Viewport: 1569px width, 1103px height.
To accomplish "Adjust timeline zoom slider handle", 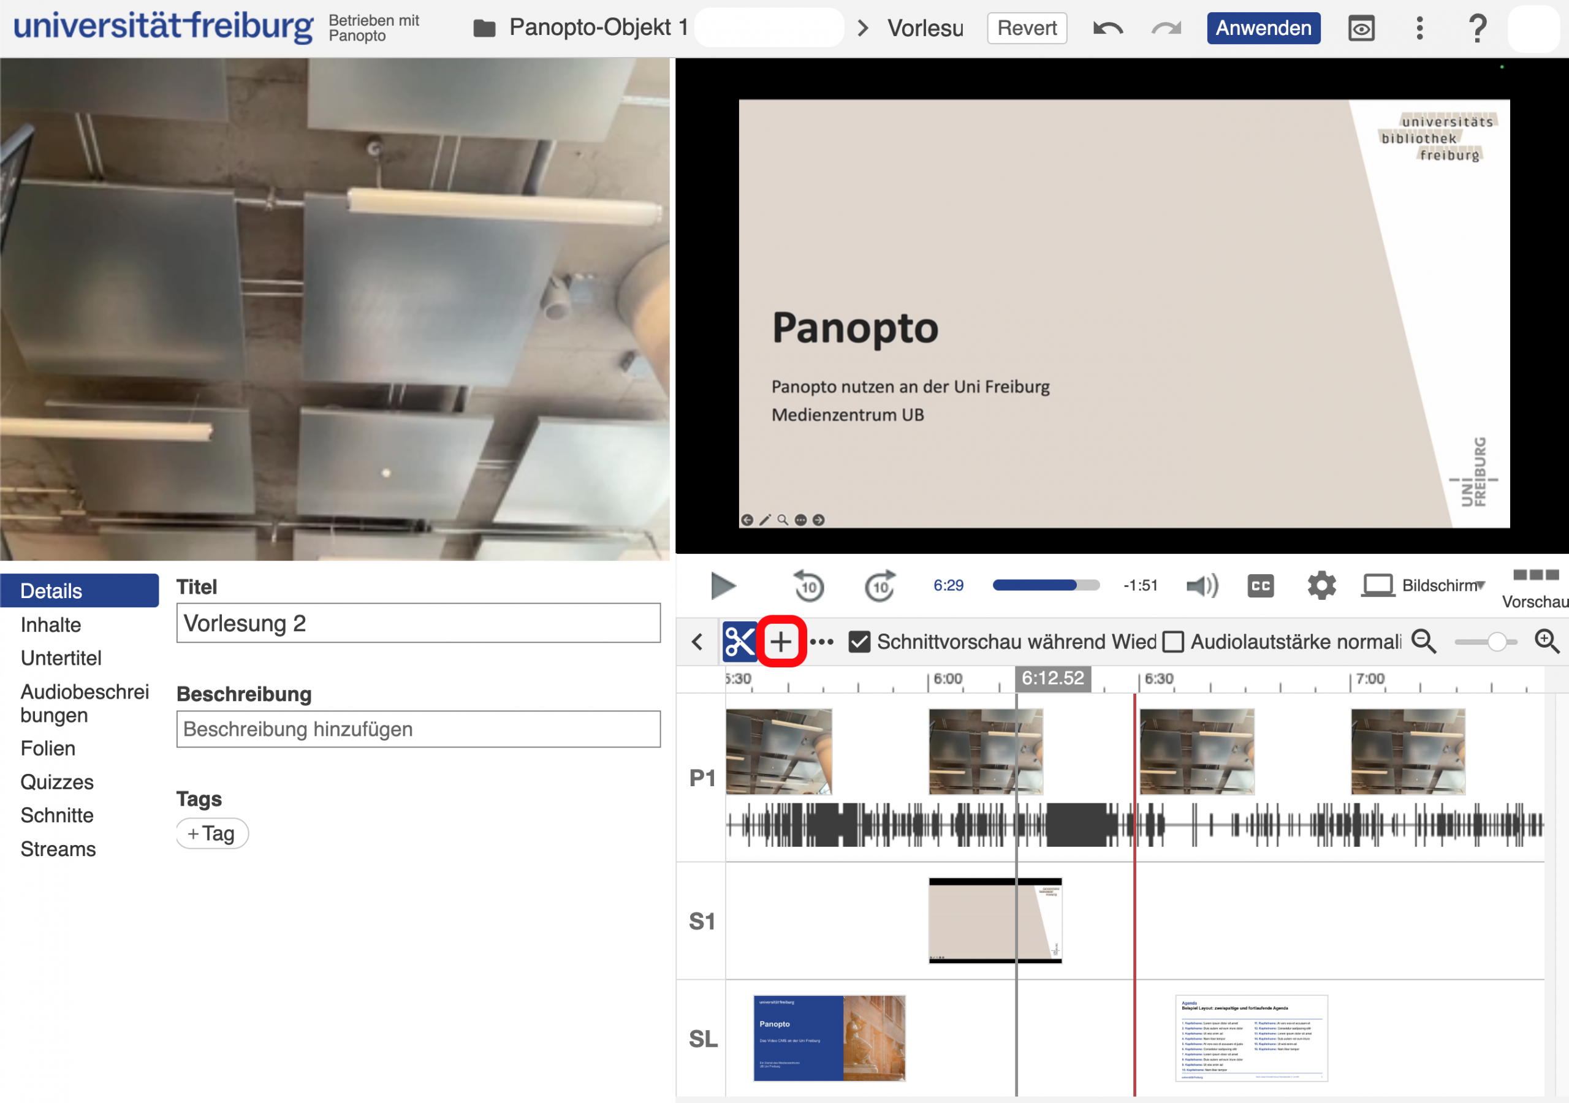I will [x=1497, y=642].
